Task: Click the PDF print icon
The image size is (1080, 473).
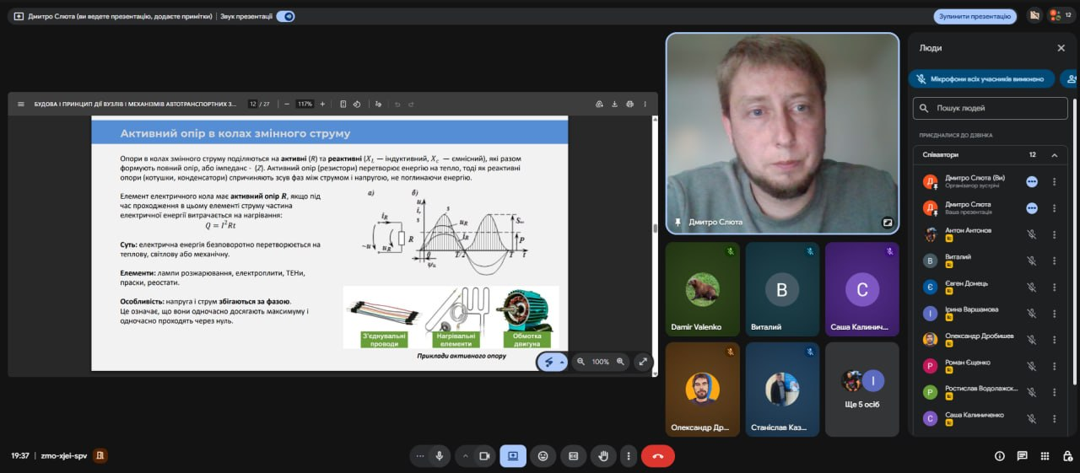Action: (629, 104)
